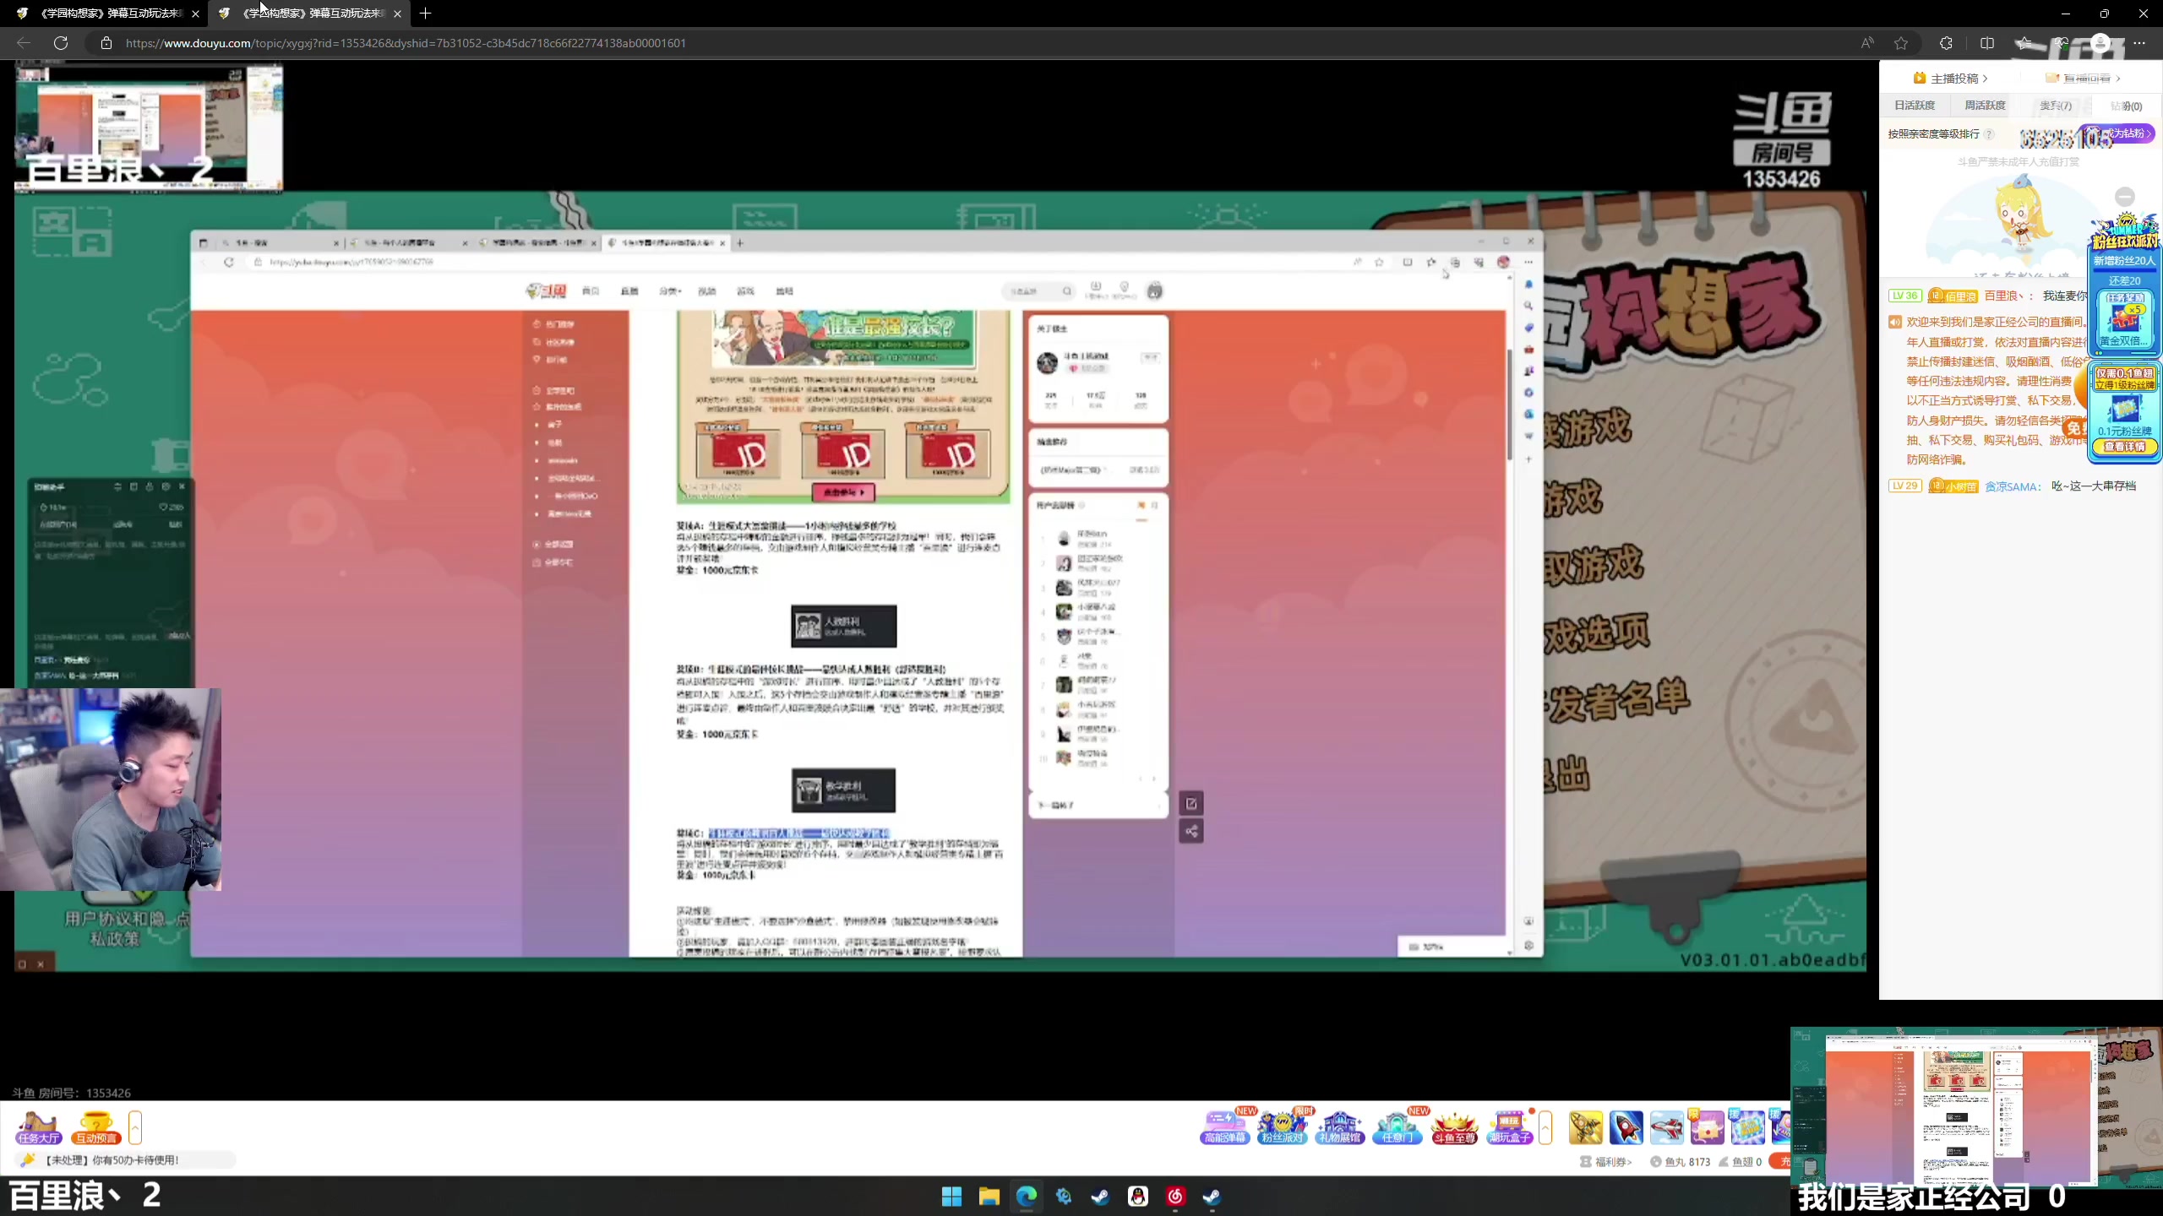Switch to the 周活跃度 tab
The image size is (2163, 1216).
point(1985,106)
